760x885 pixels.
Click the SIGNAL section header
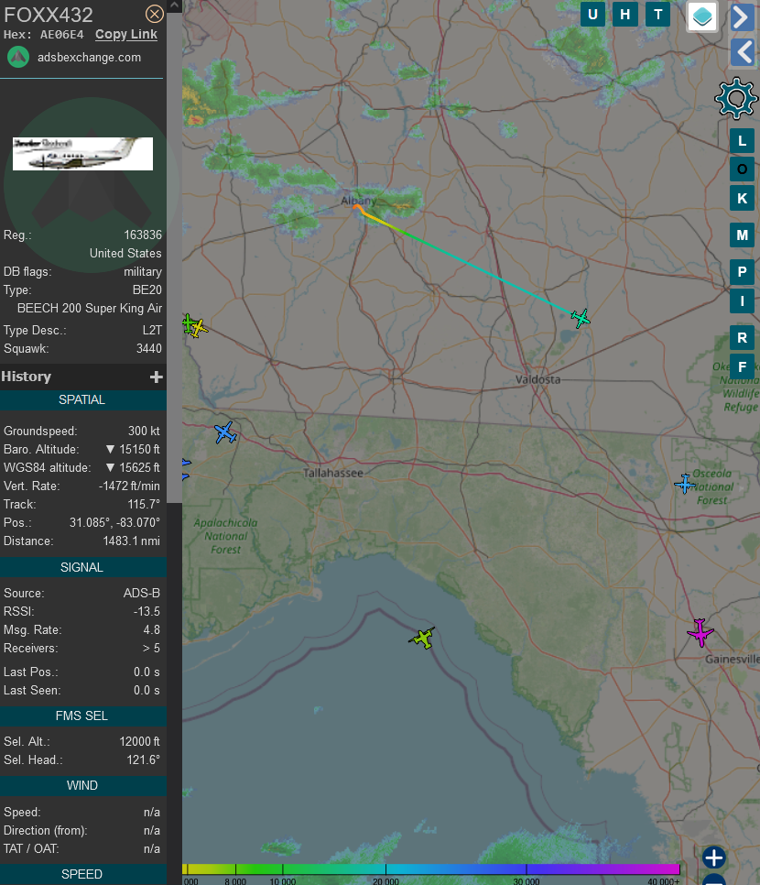pyautogui.click(x=83, y=567)
